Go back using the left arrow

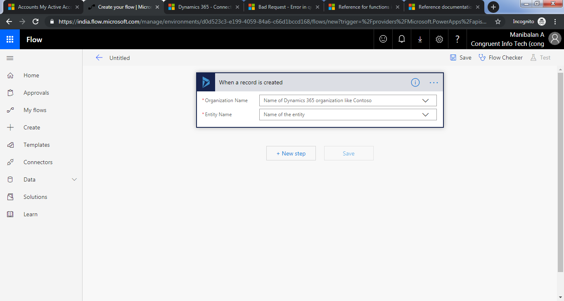(99, 58)
